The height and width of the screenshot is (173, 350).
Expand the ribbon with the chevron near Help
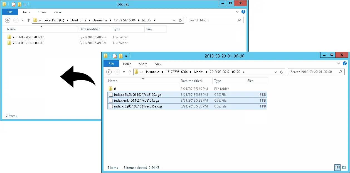(339, 64)
